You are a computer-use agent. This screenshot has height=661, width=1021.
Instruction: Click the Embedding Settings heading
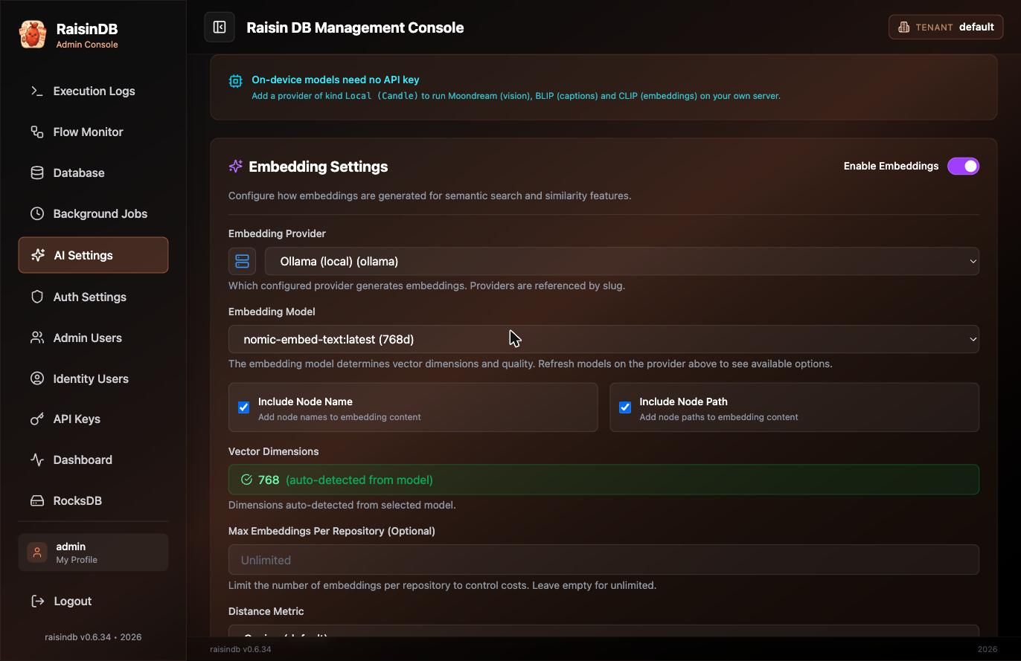(318, 167)
